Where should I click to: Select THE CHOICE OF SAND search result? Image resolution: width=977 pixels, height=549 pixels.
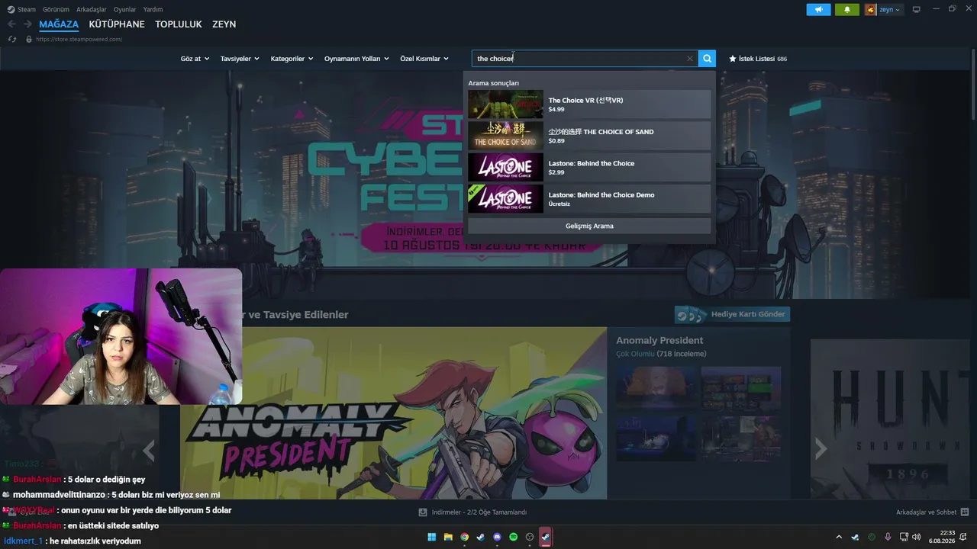589,136
